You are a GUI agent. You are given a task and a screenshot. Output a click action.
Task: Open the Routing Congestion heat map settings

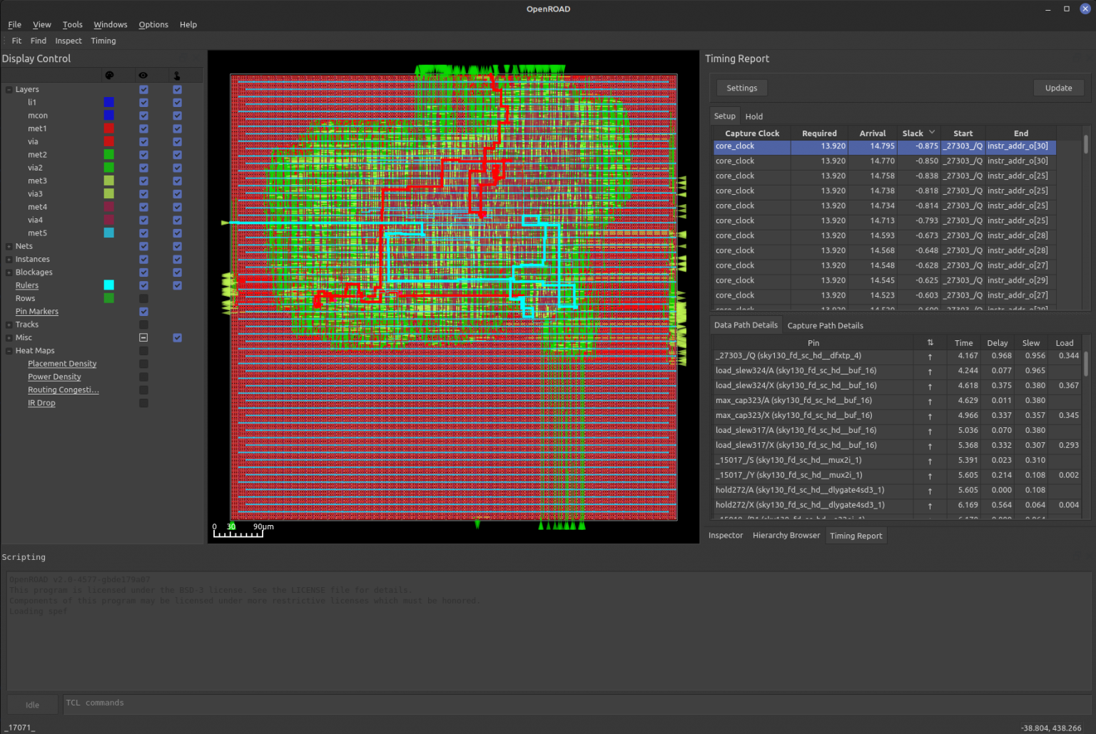point(63,389)
